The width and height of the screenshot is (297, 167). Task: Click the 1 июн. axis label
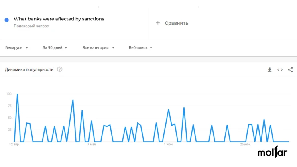169,144
